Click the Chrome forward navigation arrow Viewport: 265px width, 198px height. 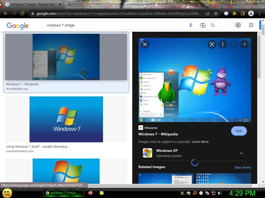coord(14,13)
